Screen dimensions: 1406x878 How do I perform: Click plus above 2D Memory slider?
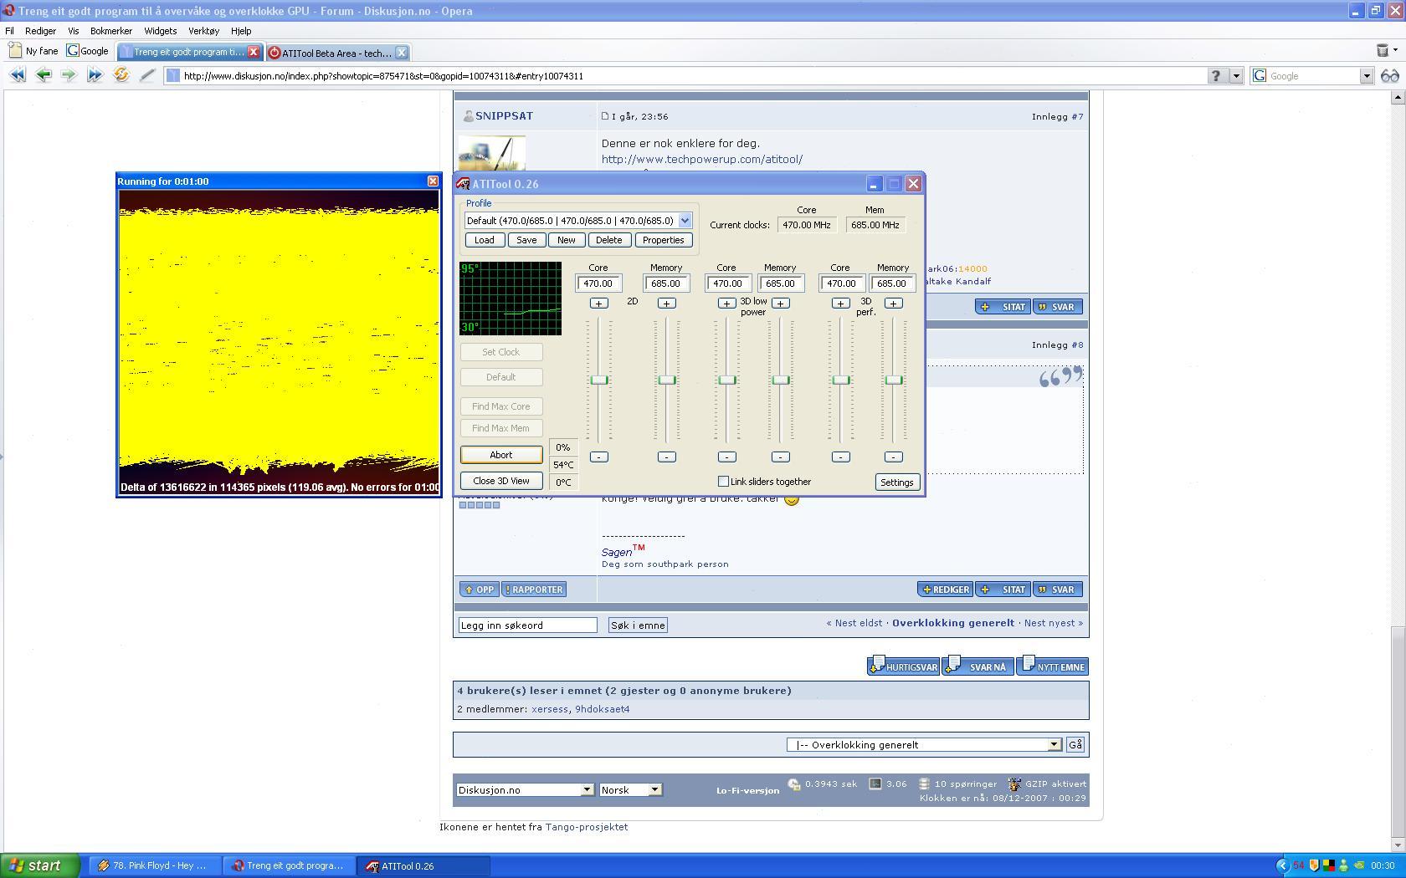point(666,303)
